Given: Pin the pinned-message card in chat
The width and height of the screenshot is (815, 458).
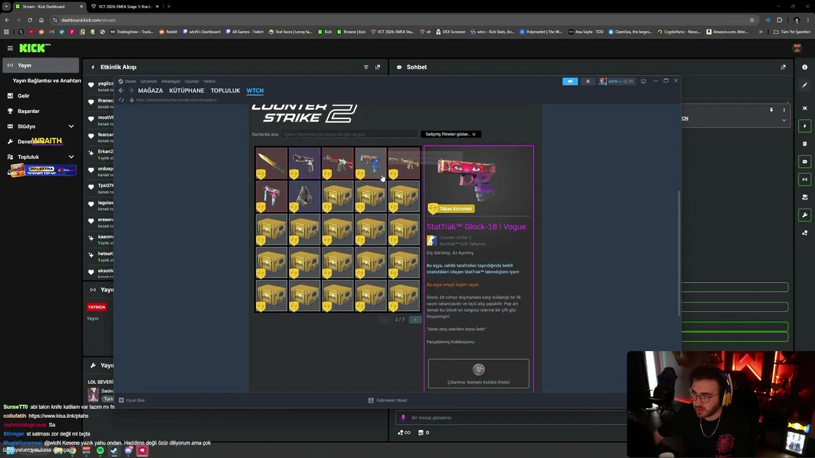Looking at the screenshot, I should click(771, 110).
